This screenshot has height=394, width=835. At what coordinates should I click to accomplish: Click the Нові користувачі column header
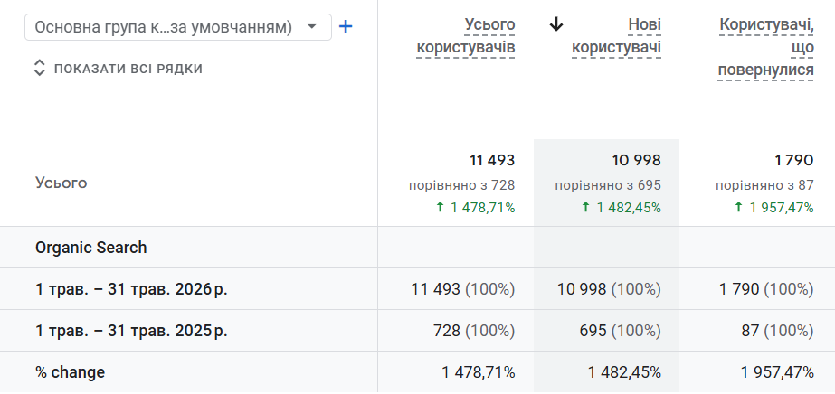coord(616,36)
